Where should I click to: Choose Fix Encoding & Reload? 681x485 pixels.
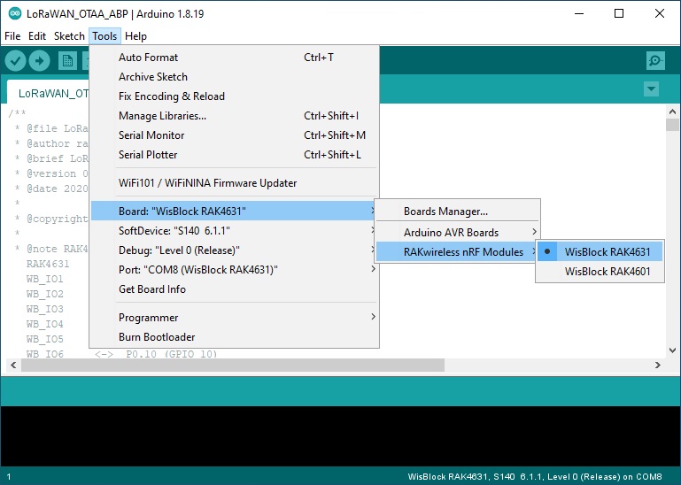click(x=235, y=96)
